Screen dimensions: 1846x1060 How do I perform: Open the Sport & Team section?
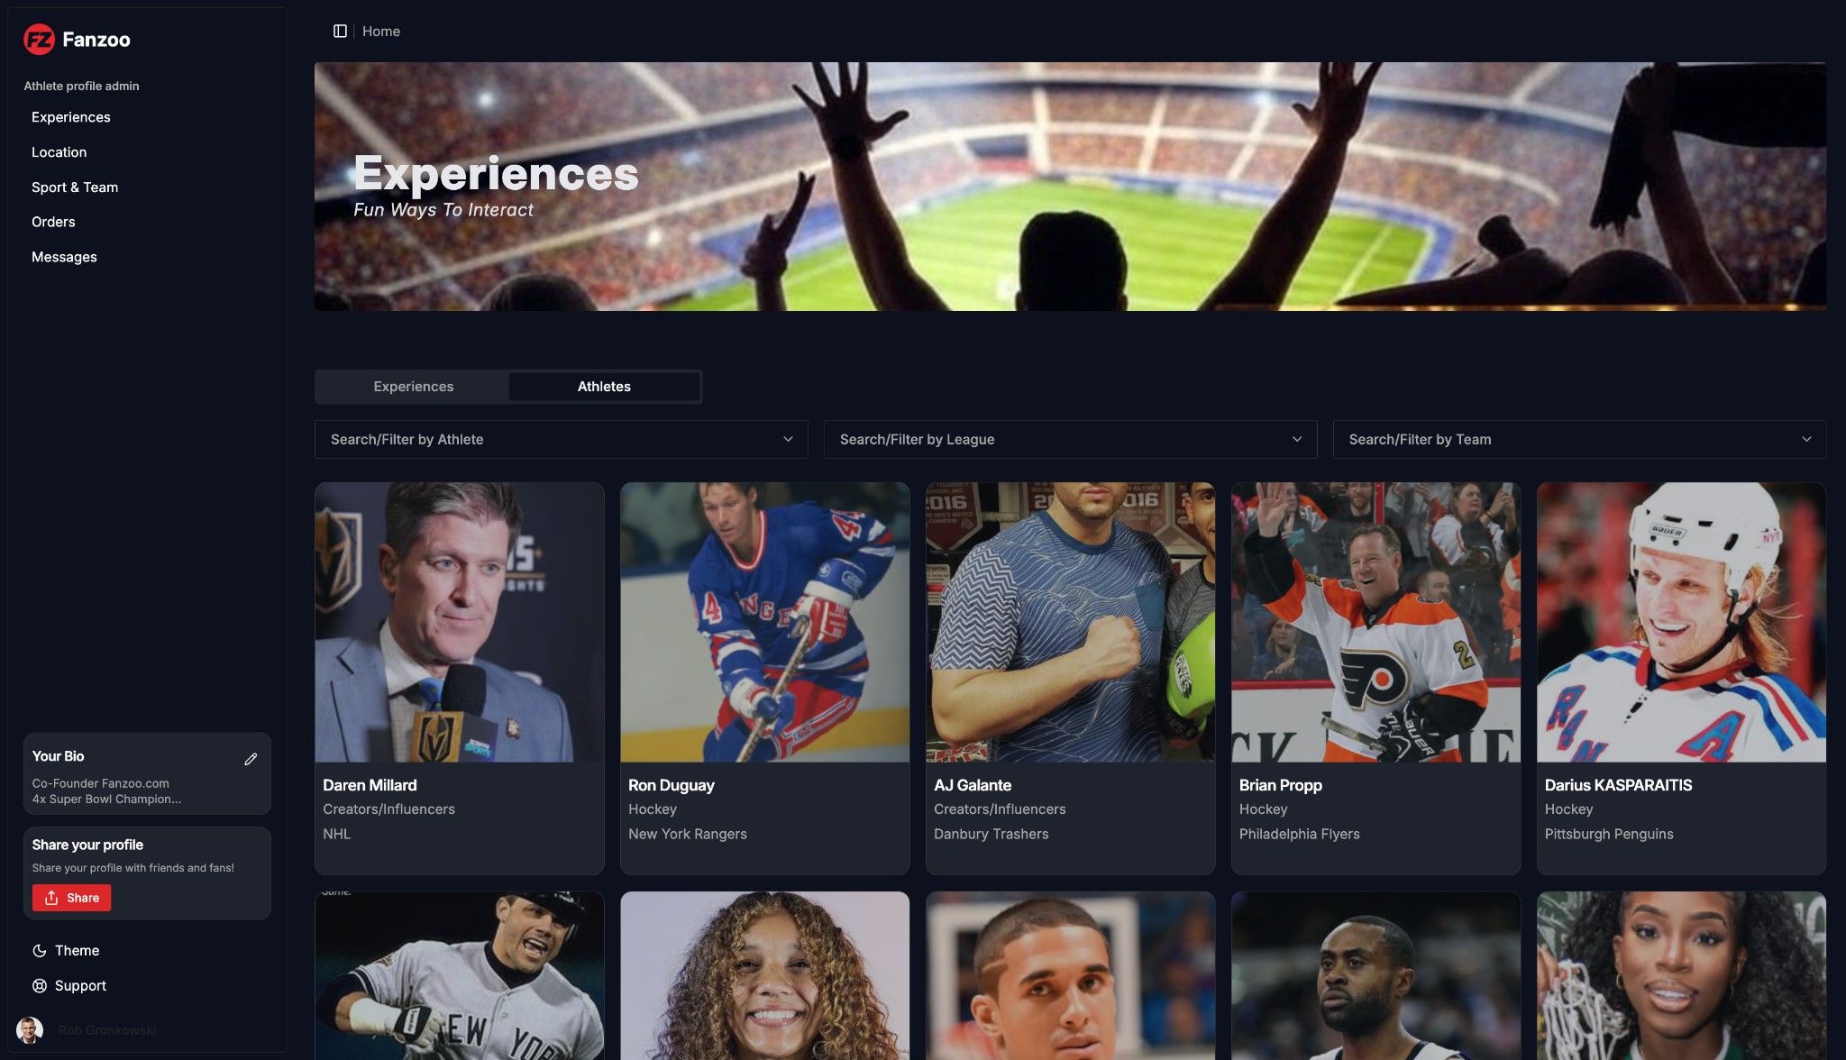(x=75, y=187)
